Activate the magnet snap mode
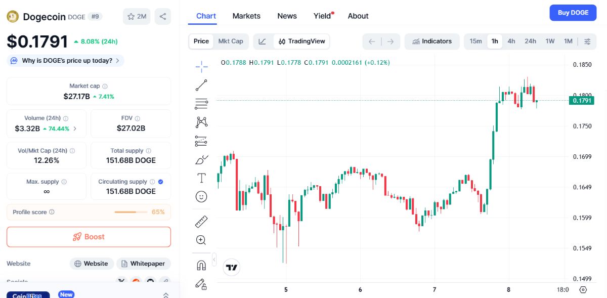This screenshot has height=298, width=607. [201, 265]
